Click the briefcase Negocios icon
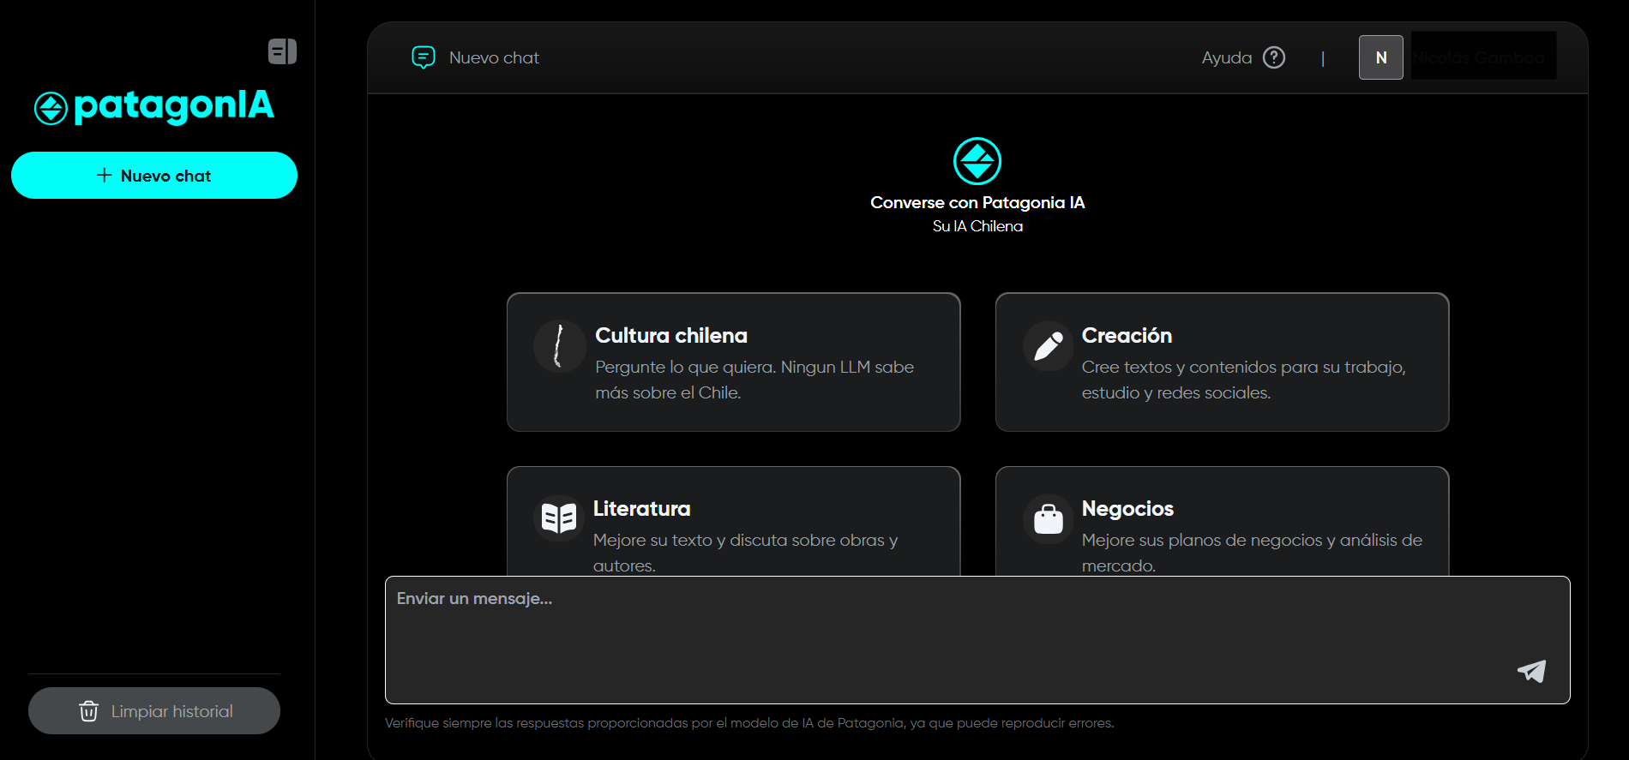 click(x=1048, y=518)
